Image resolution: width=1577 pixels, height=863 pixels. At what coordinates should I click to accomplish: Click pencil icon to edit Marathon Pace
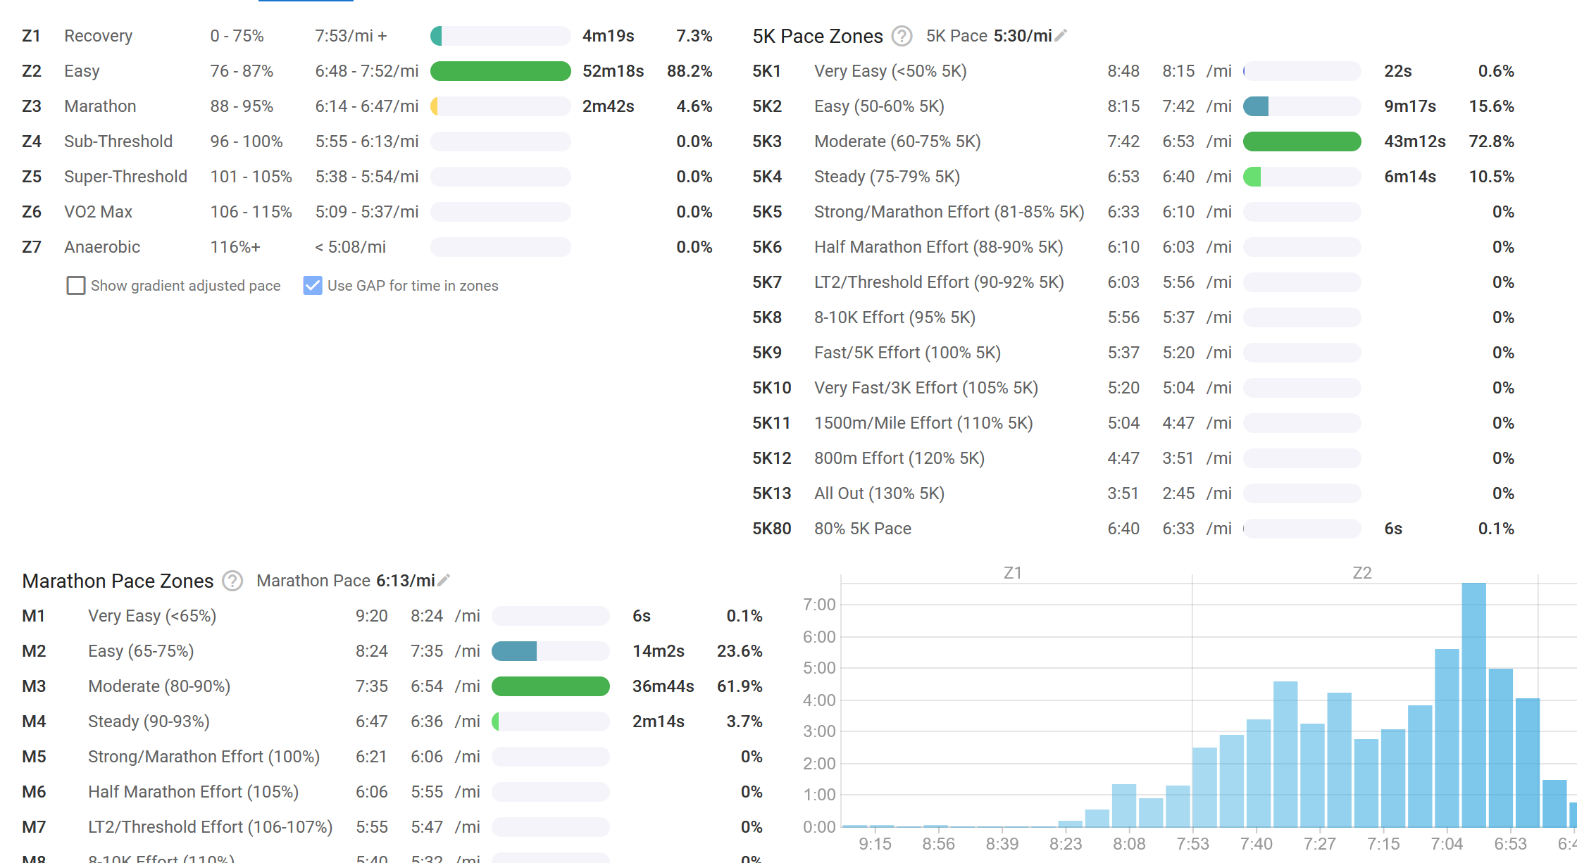click(x=444, y=581)
